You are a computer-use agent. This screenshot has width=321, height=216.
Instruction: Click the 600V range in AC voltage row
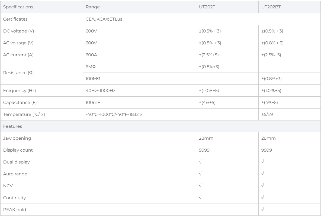[x=91, y=43]
